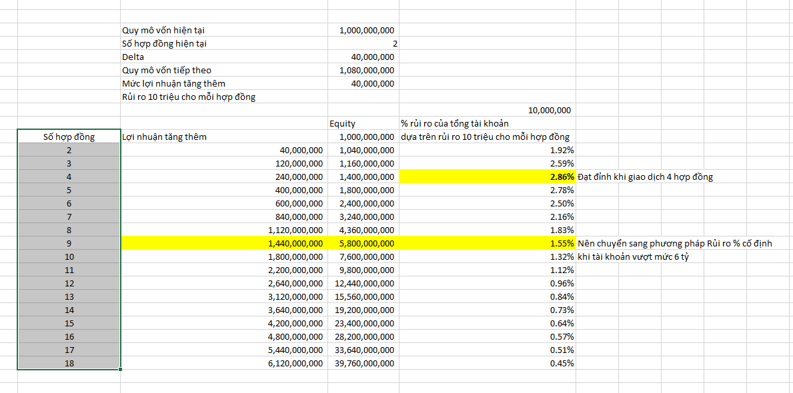The height and width of the screenshot is (393, 793).
Task: Select the 'Equity' column header cell
Action: pyautogui.click(x=342, y=123)
